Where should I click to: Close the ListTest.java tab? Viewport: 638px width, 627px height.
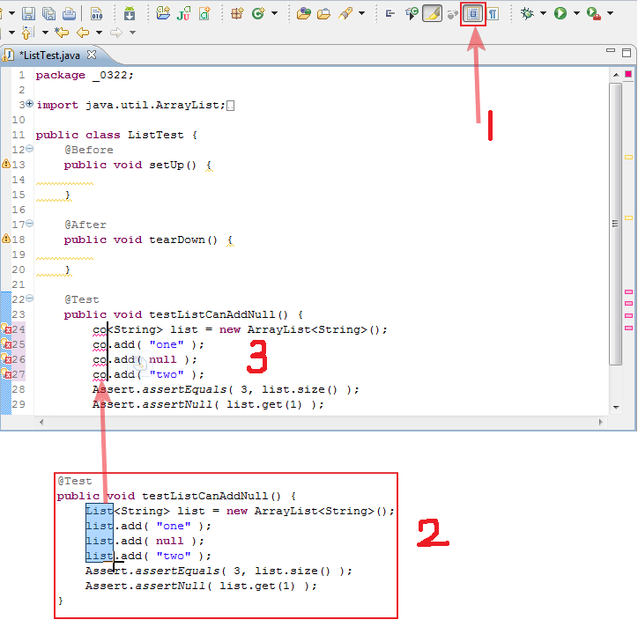tap(92, 55)
